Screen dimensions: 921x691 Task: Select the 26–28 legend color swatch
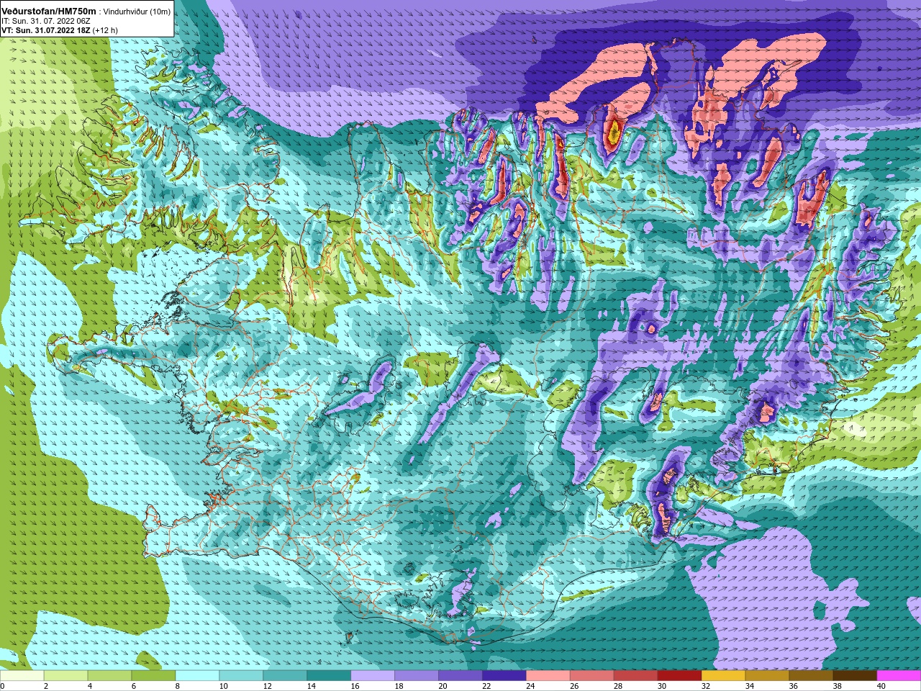(x=593, y=676)
